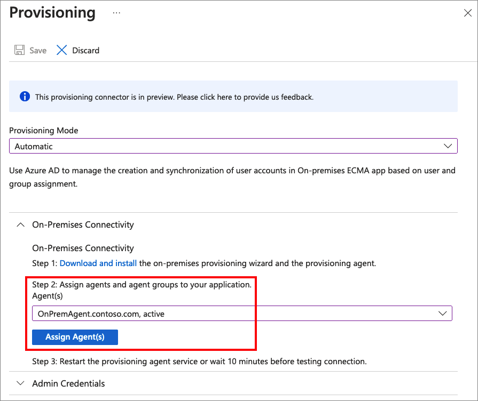Click the On-Premises Connectivity section heading

pyautogui.click(x=83, y=224)
